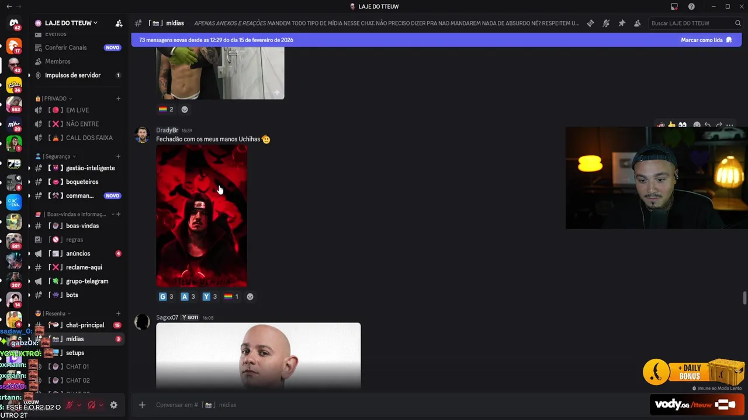Toggle headphone deafen button
Viewport: 748px width, 420px height.
coord(92,405)
